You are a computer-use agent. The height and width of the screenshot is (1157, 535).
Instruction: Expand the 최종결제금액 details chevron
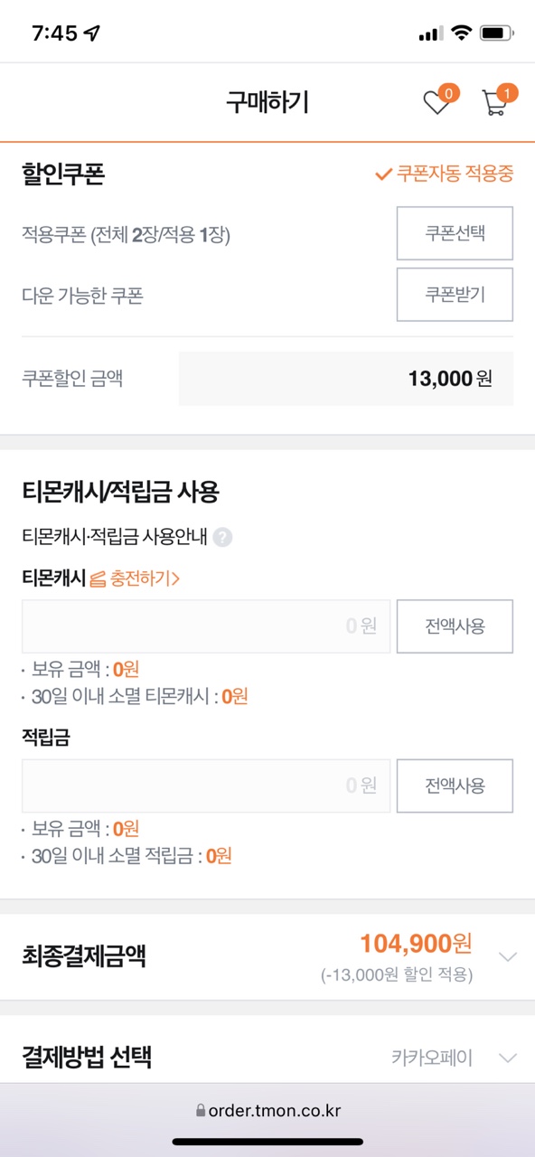508,956
